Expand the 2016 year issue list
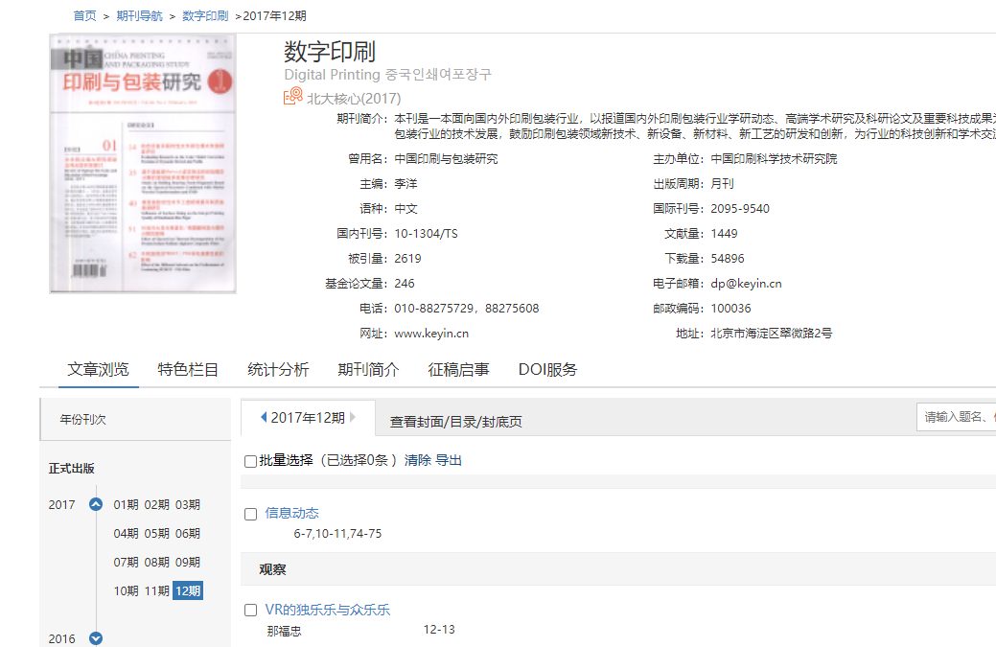Image resolution: width=996 pixels, height=647 pixels. point(95,638)
